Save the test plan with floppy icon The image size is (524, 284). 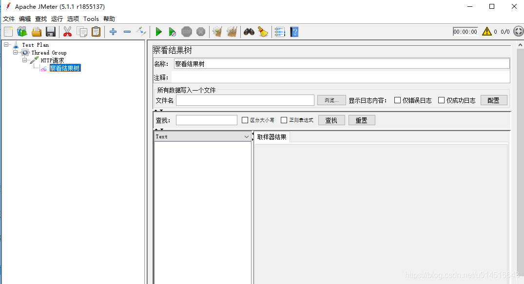[x=51, y=32]
